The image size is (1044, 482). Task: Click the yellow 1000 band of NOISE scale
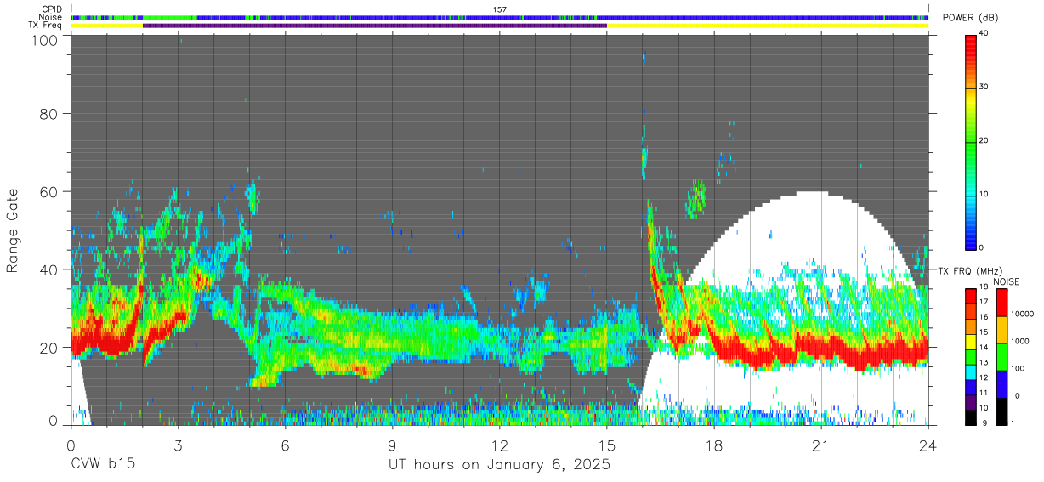click(x=1001, y=330)
